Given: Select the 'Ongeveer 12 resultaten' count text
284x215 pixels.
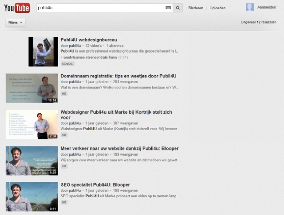Looking at the screenshot, I should point(258,22).
